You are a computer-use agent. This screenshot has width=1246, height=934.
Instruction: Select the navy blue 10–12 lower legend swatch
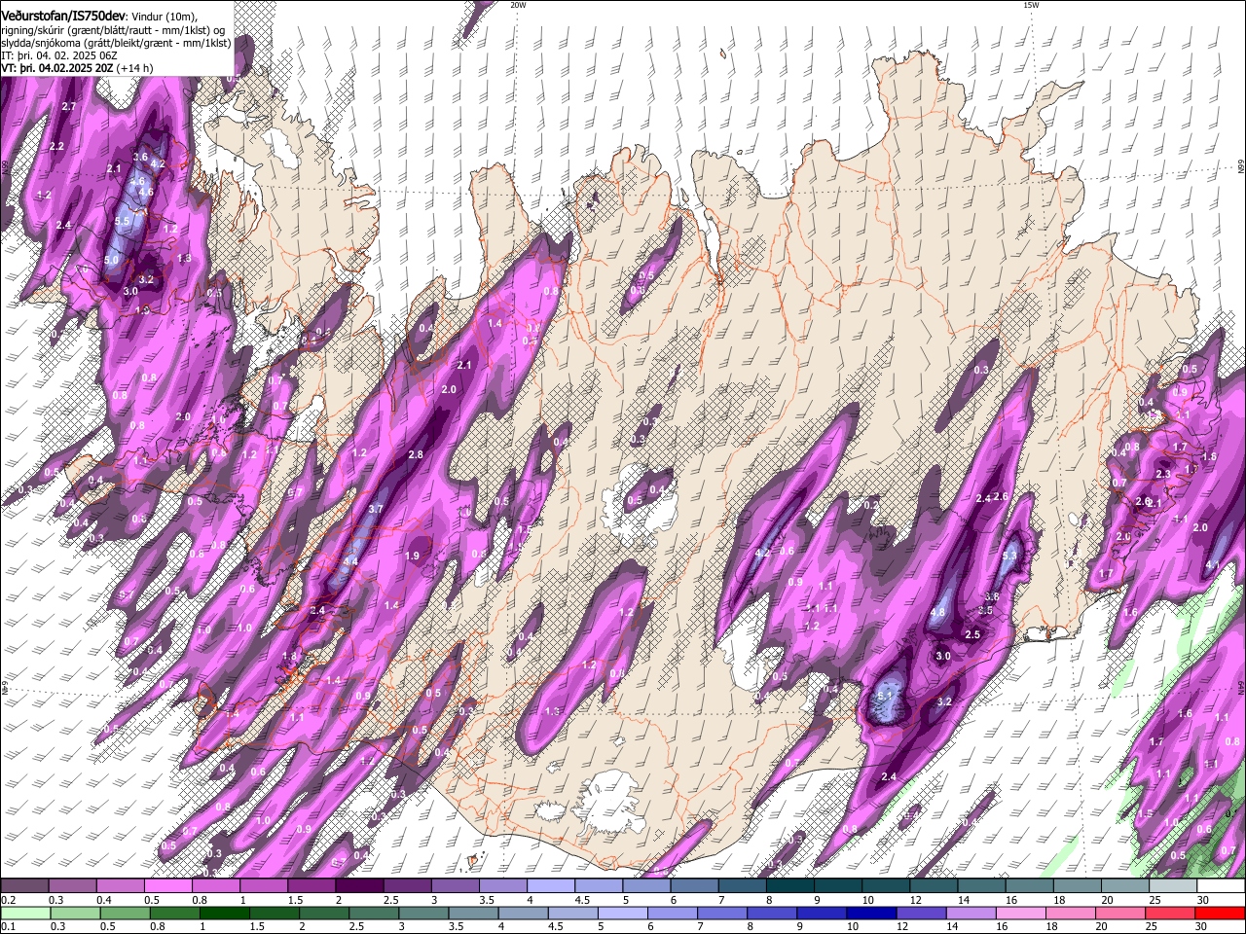tap(870, 913)
